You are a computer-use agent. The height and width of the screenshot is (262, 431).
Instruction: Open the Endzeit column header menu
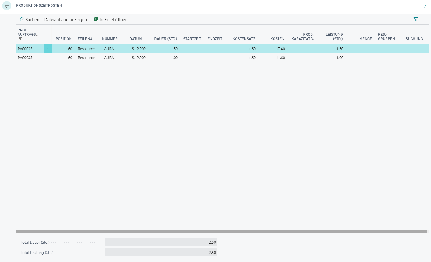point(215,39)
